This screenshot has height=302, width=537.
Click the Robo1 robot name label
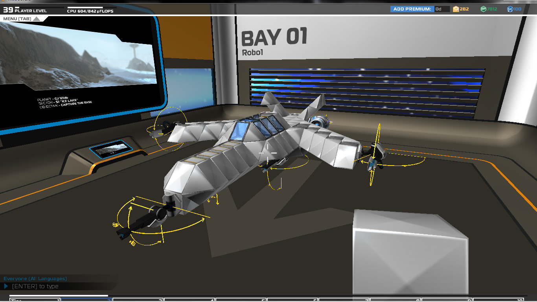[252, 52]
